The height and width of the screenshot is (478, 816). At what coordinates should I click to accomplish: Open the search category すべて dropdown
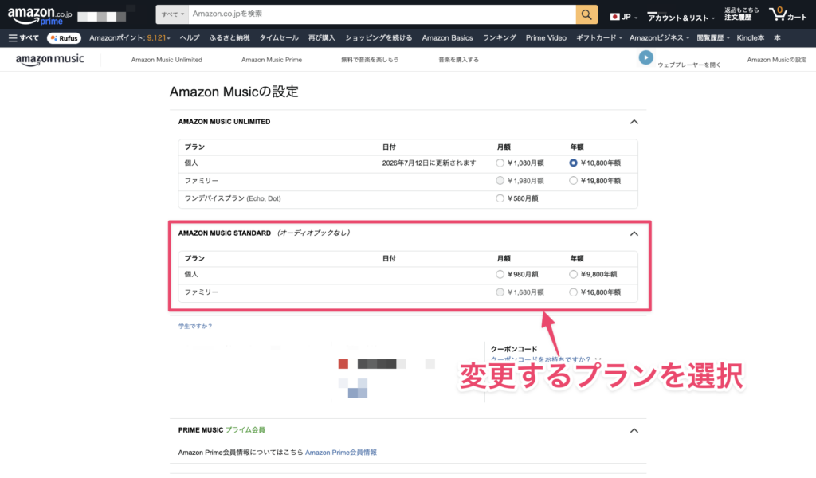tap(173, 14)
